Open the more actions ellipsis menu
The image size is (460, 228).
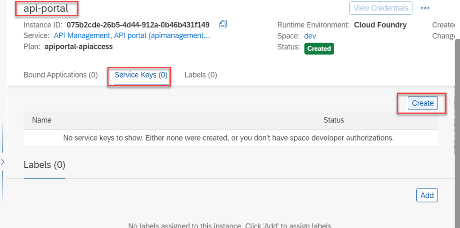[x=425, y=8]
